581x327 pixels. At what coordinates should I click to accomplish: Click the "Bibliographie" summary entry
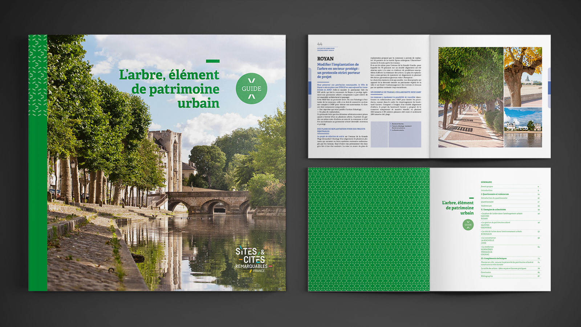pyautogui.click(x=487, y=276)
